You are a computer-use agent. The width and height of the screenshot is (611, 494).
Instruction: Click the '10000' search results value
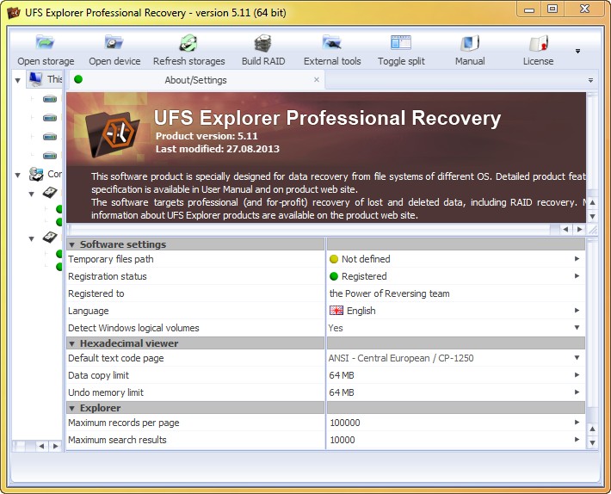tap(343, 440)
